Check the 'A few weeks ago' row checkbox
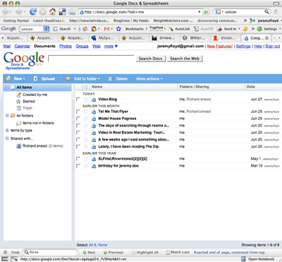282x262 pixels. [78, 140]
